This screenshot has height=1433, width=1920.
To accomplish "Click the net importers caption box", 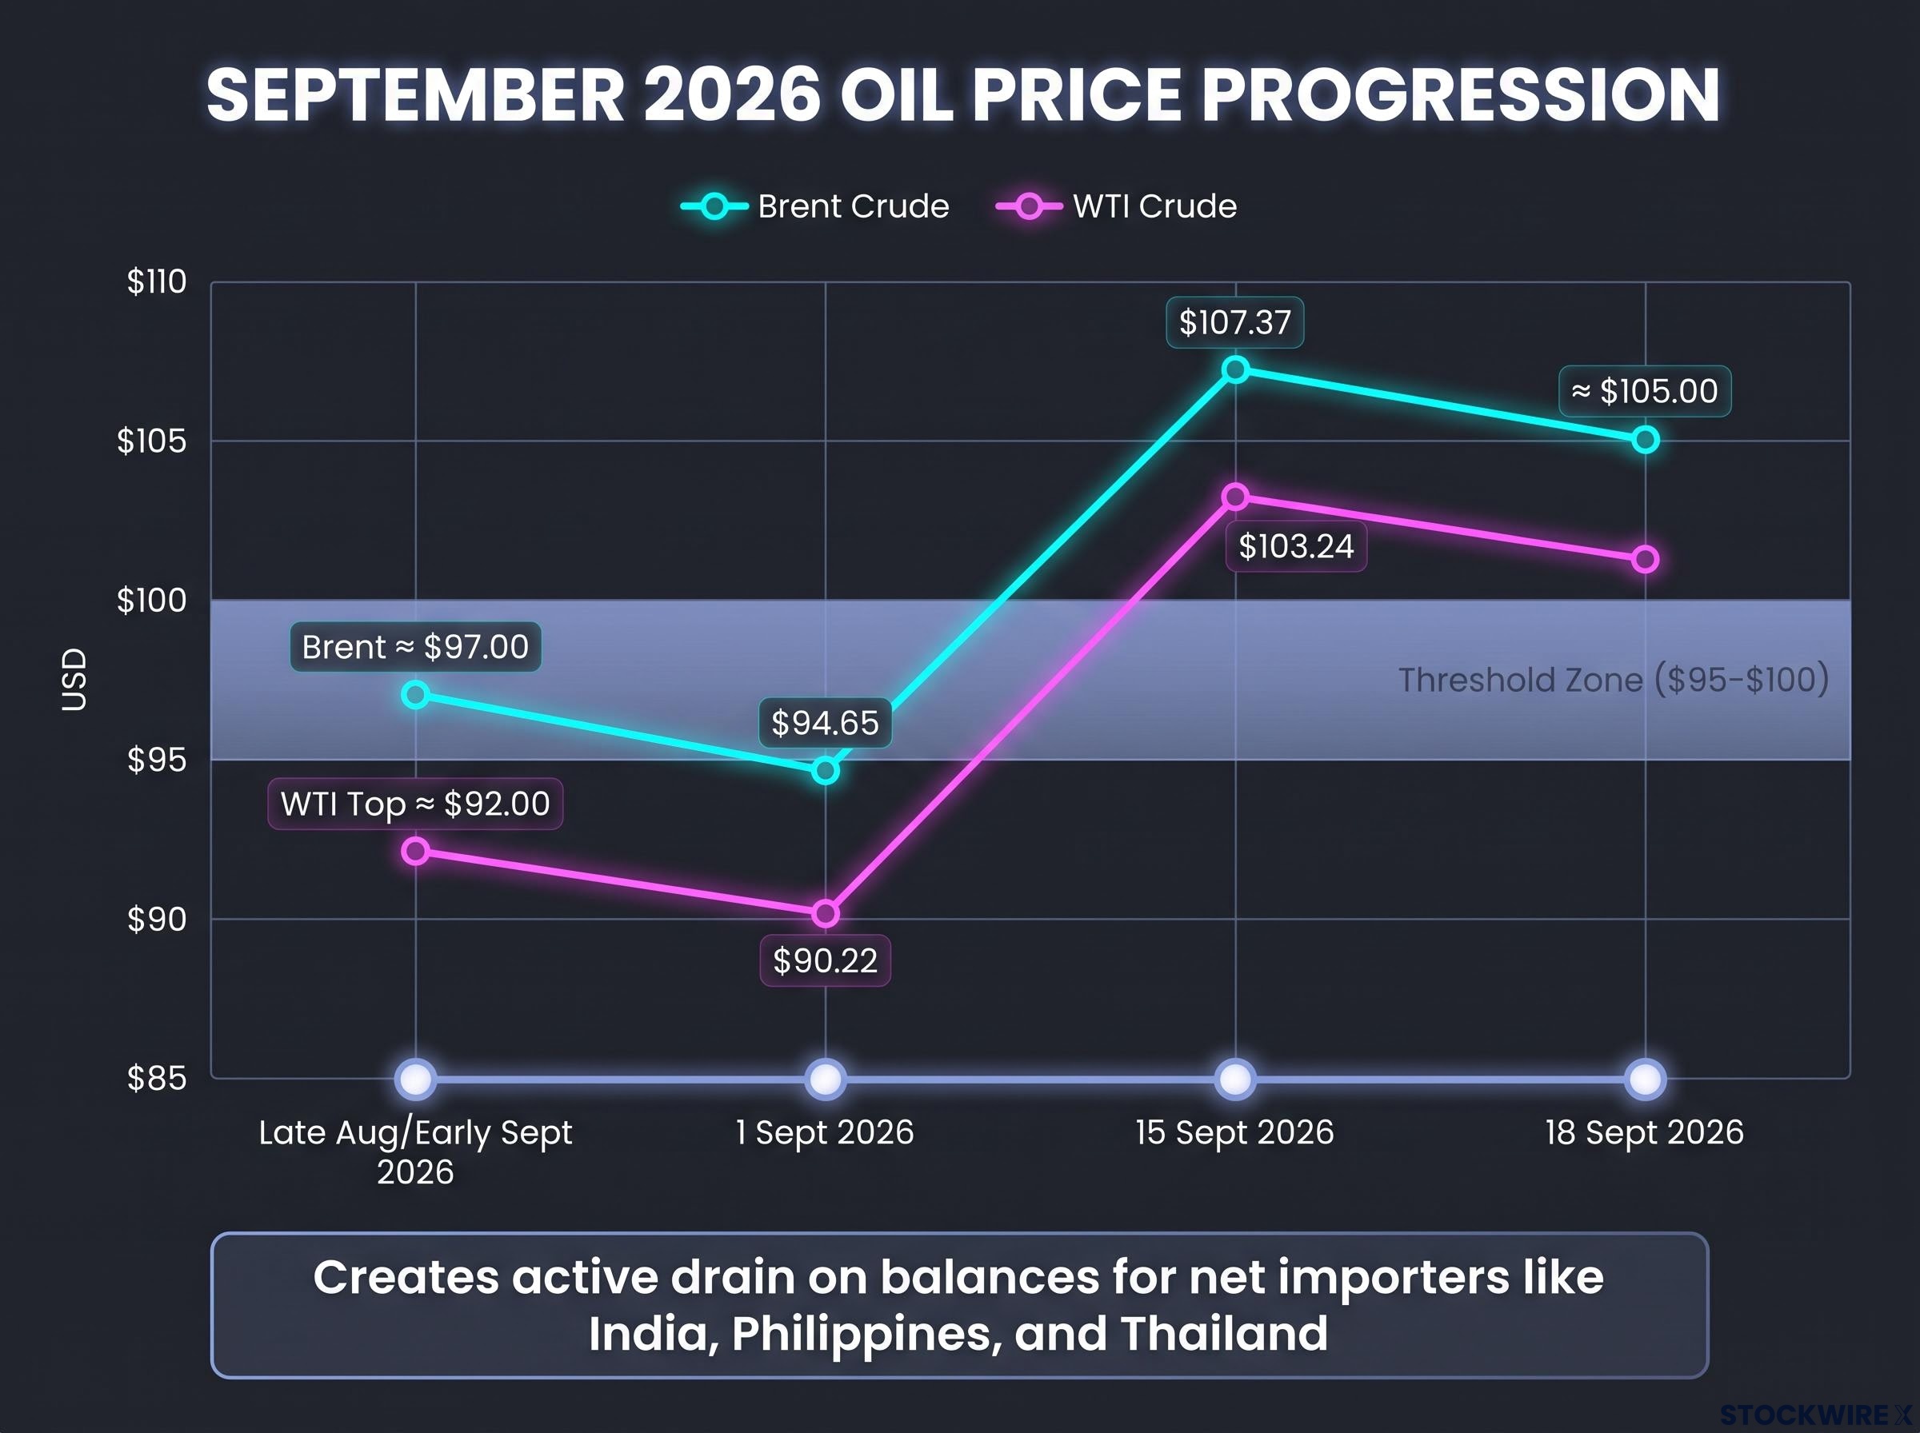I will click(x=959, y=1306).
